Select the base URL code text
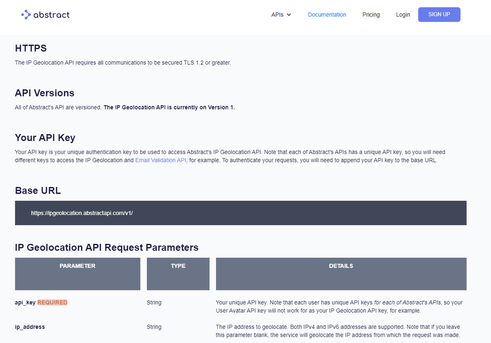Image resolution: width=491 pixels, height=343 pixels. click(82, 213)
